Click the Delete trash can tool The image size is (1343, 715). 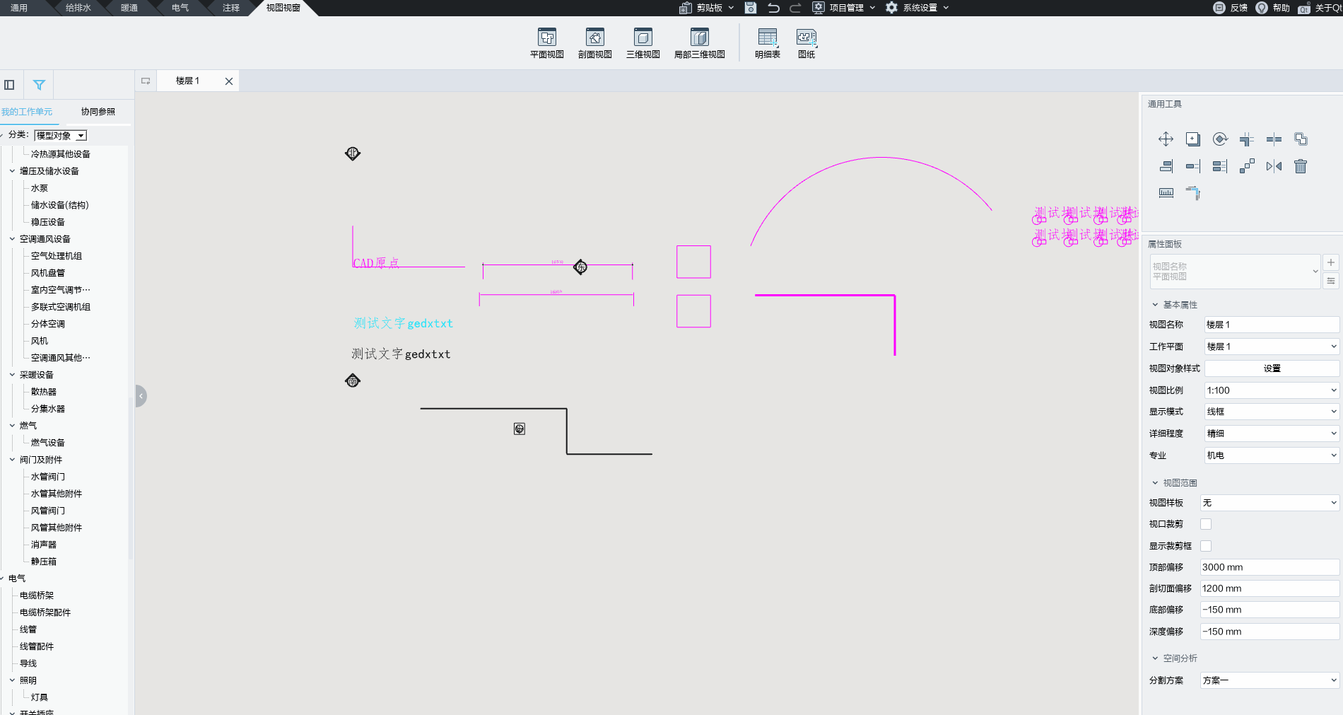coord(1301,166)
